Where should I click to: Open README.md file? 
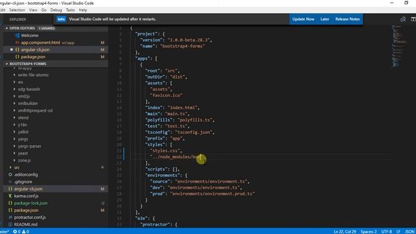[x=25, y=225]
